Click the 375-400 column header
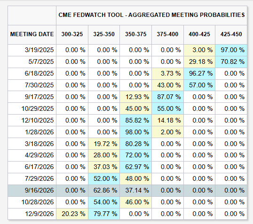Viewport: 253px width, 224px height. point(167,34)
